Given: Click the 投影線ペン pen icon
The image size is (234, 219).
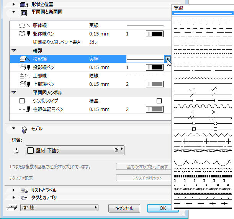Looking at the screenshot, I should coord(25,68).
